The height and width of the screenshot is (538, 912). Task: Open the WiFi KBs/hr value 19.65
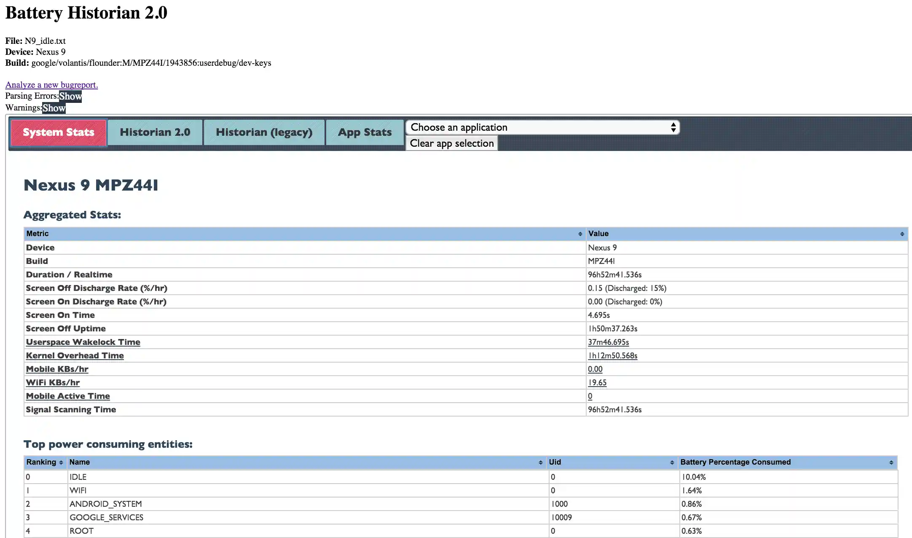pyautogui.click(x=597, y=382)
